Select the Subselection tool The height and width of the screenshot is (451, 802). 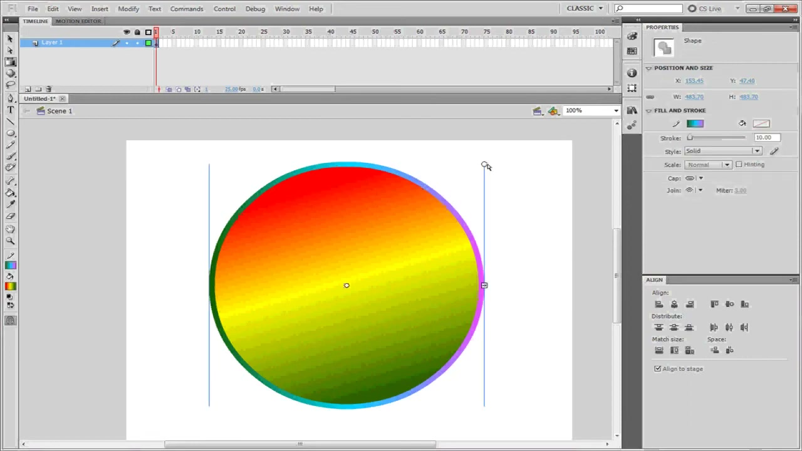point(10,50)
